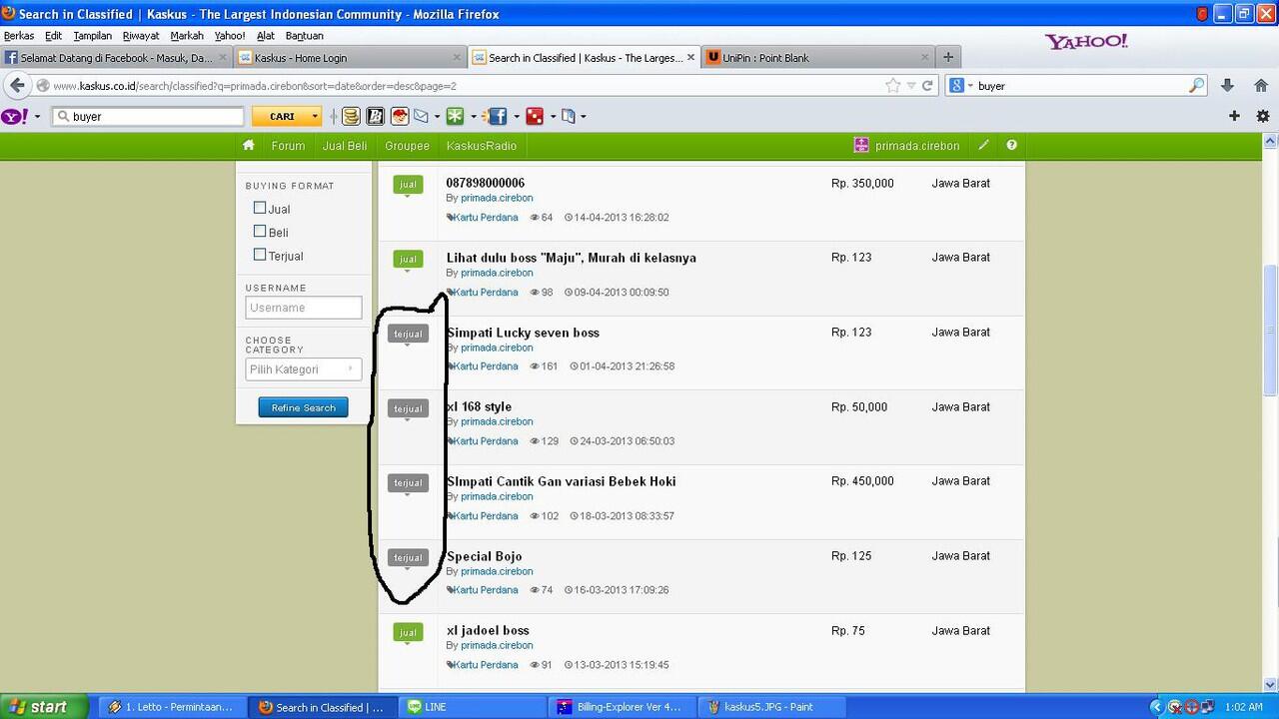Image resolution: width=1279 pixels, height=719 pixels.
Task: Switch to the UniPin : Point Blank tab
Action: pos(816,58)
